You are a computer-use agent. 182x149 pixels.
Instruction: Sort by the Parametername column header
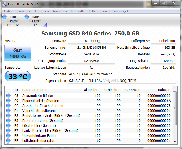[x=51, y=90]
